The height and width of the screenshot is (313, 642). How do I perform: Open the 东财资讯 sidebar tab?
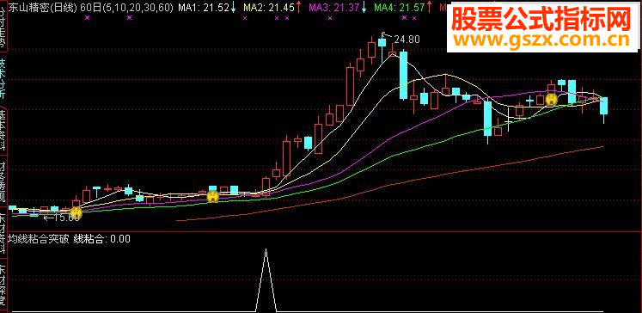(x=3, y=234)
